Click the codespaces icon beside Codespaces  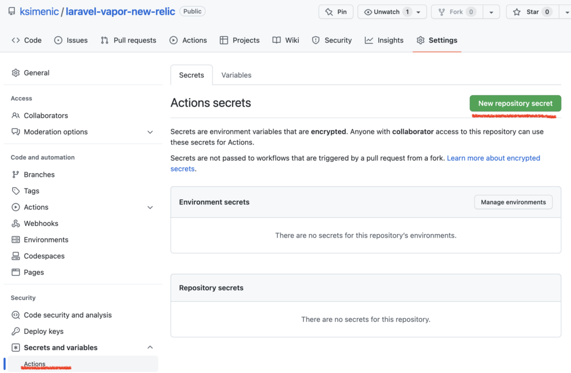(x=16, y=256)
